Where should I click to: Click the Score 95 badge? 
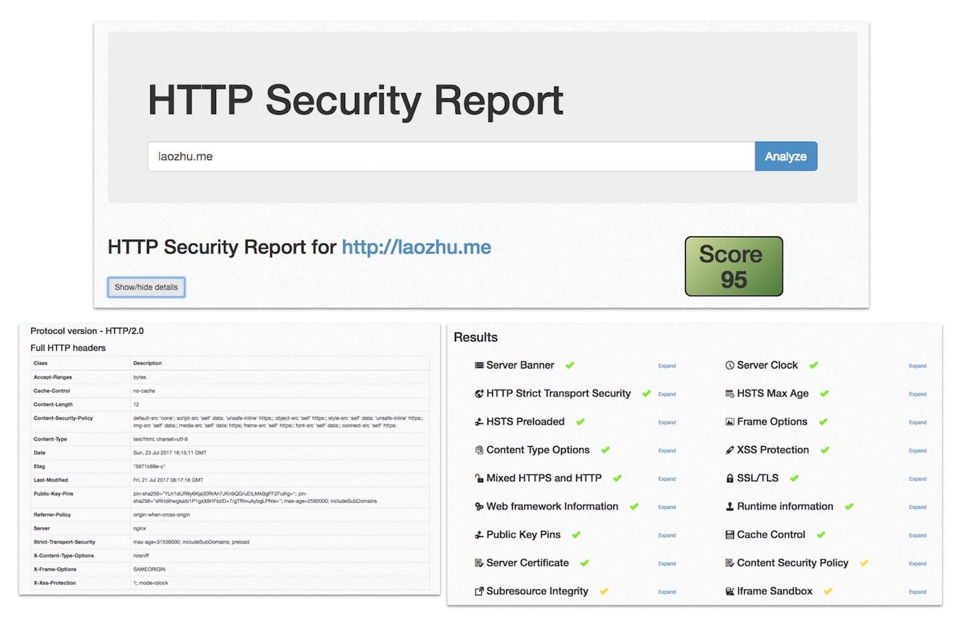(733, 266)
